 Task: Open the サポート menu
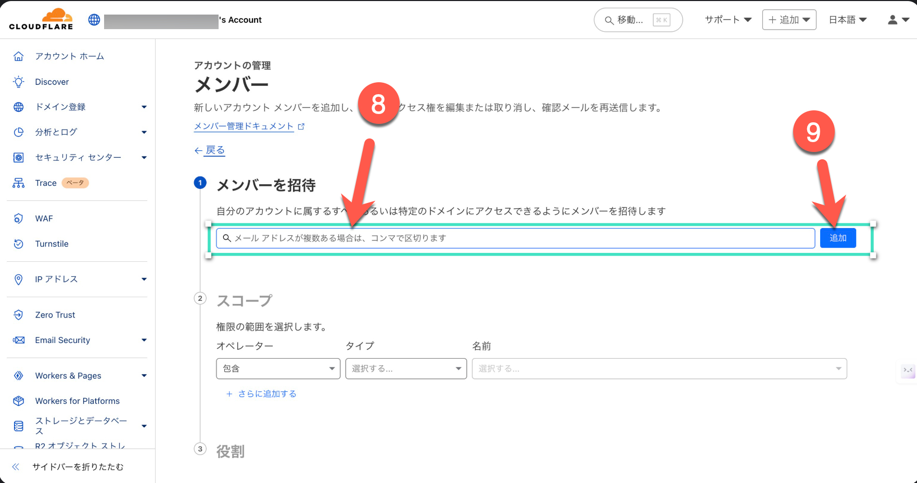[728, 20]
